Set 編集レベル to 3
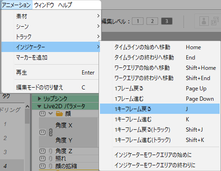221x171 pixels. click(167, 21)
